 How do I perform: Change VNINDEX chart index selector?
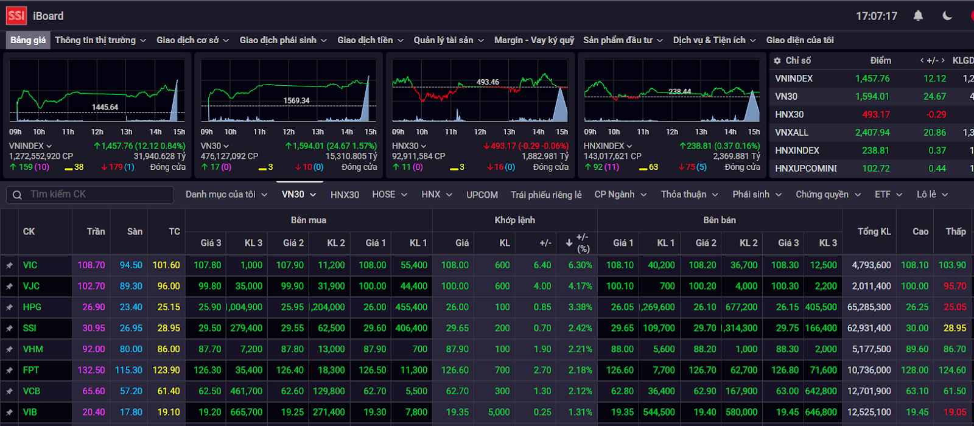point(30,146)
